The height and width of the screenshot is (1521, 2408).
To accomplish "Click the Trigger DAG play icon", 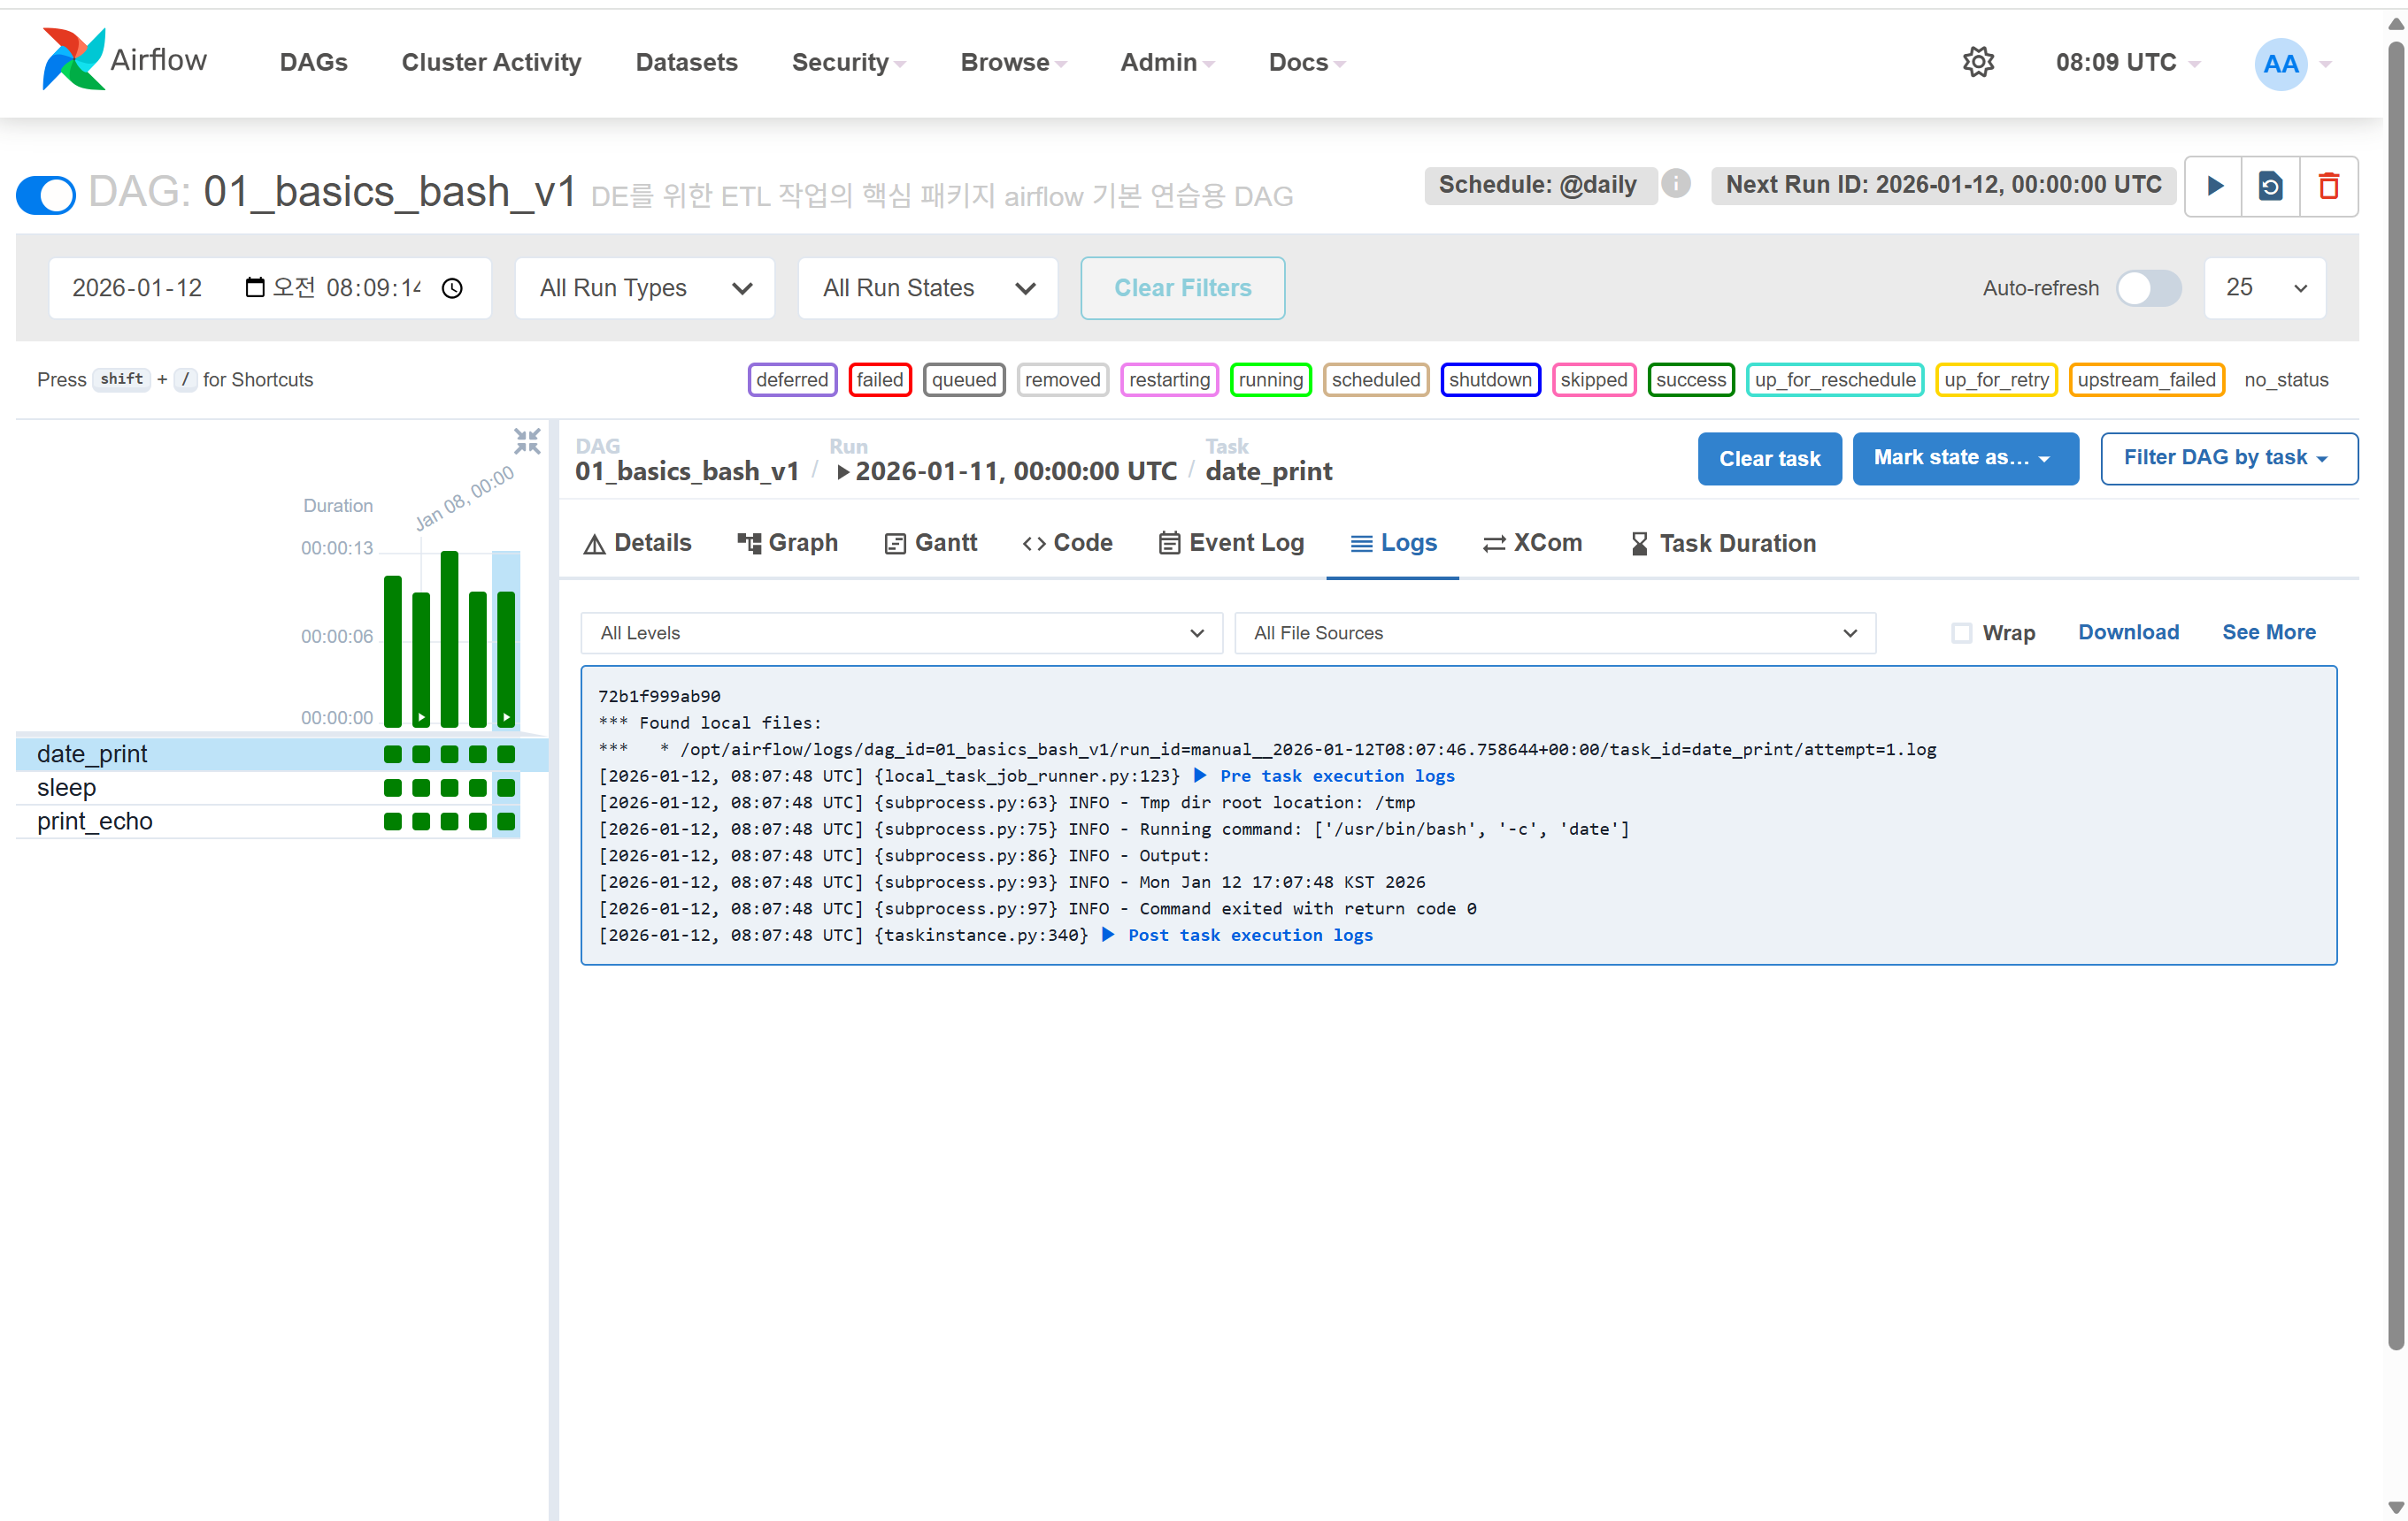I will coord(2214,186).
